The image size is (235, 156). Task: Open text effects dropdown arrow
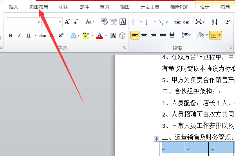(79, 36)
